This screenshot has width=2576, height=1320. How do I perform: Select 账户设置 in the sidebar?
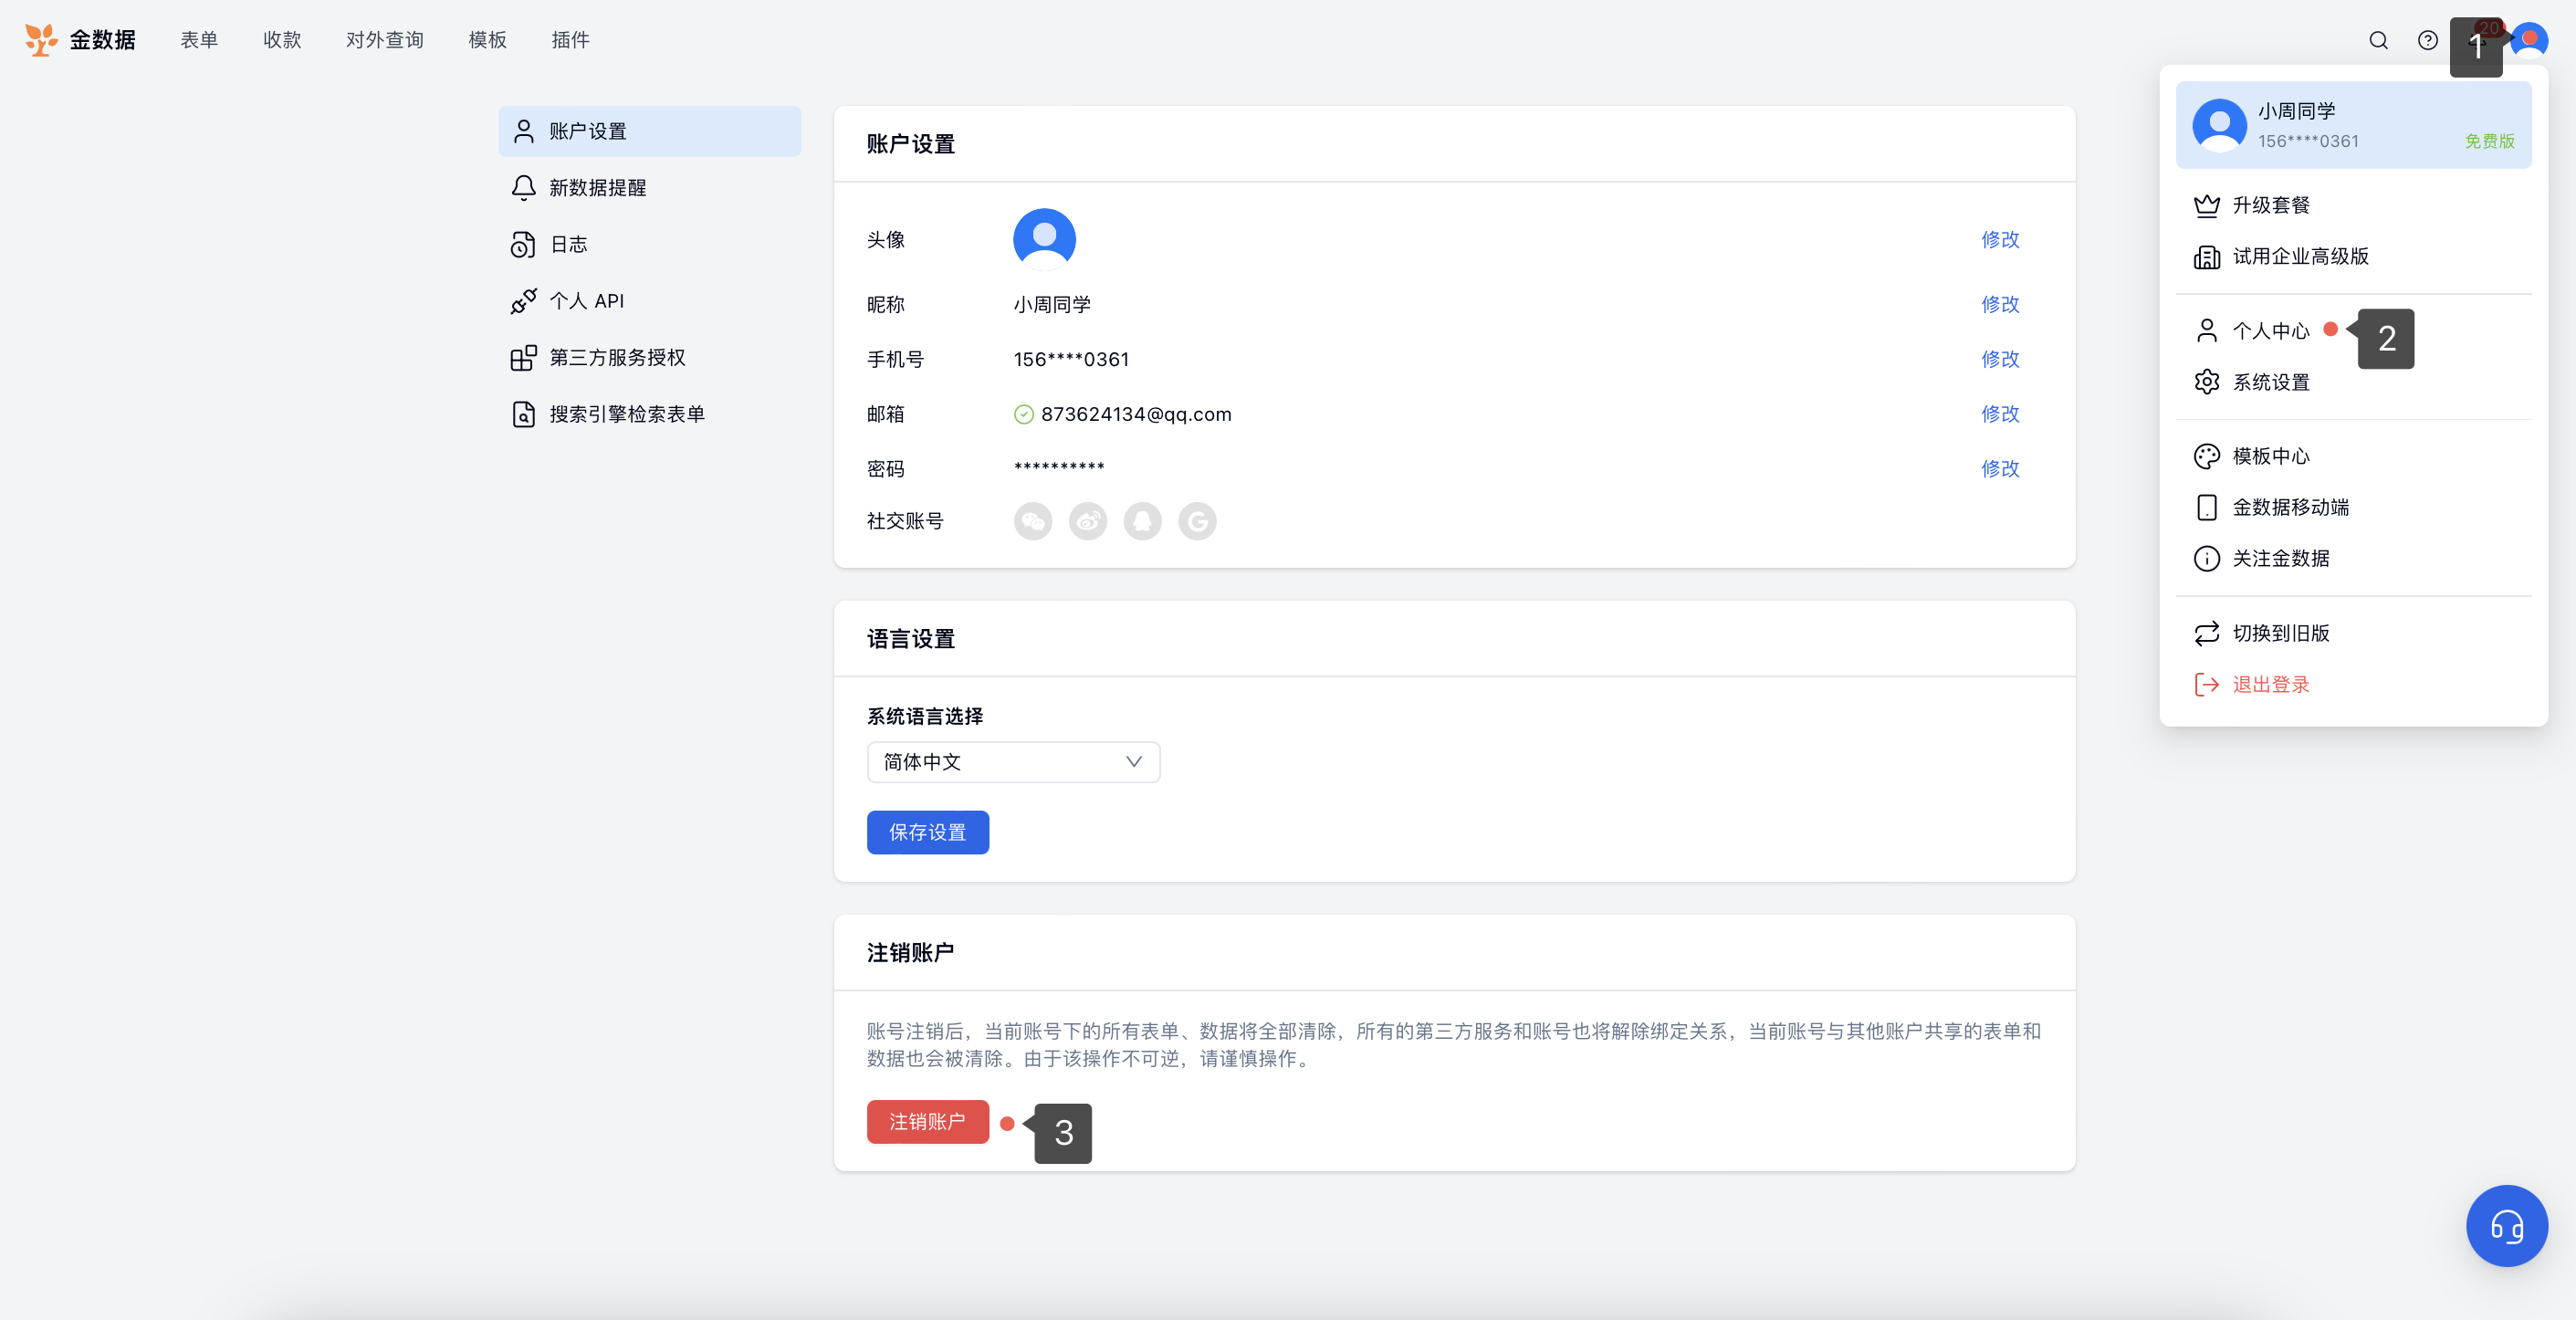(x=649, y=131)
